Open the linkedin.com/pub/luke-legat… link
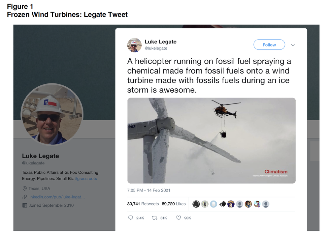The height and width of the screenshot is (235, 330). [57, 197]
